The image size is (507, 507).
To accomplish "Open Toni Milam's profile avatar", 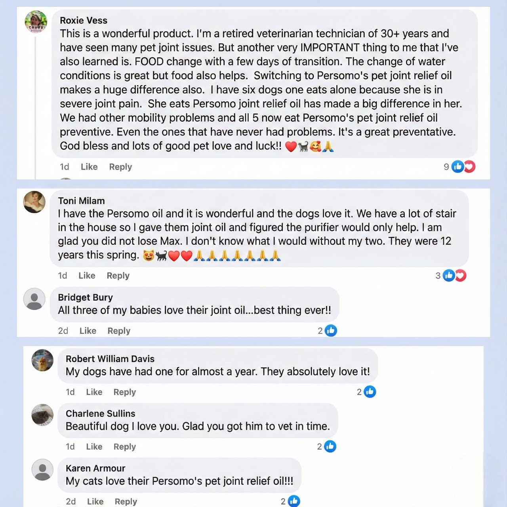I will tap(34, 202).
